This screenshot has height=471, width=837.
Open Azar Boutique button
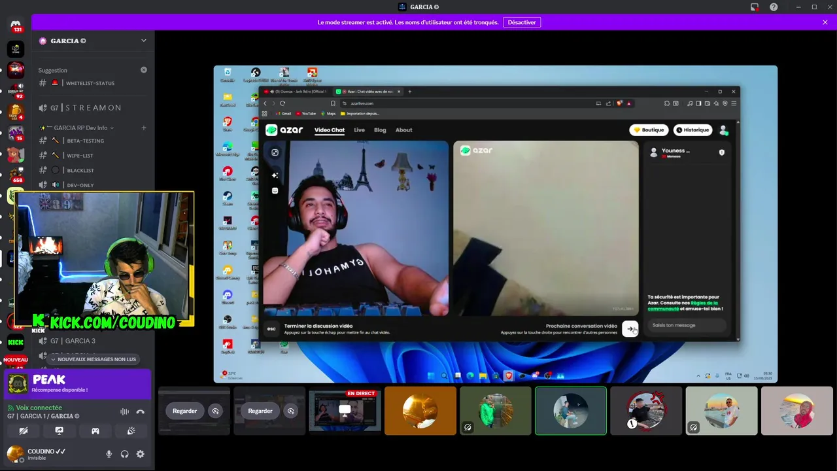pyautogui.click(x=649, y=130)
